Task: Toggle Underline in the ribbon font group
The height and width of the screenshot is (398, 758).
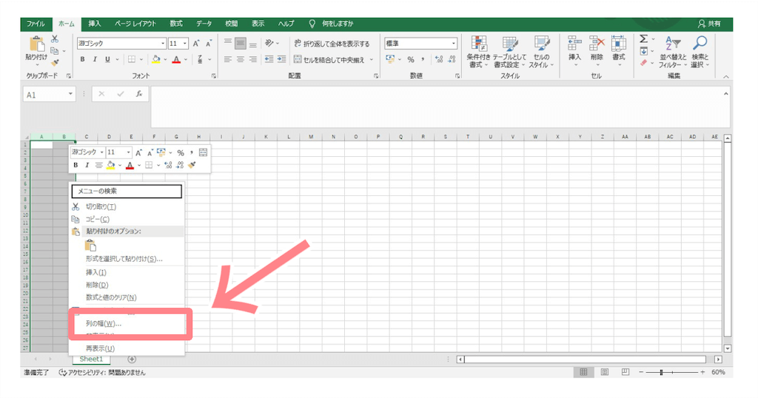Action: coord(107,59)
